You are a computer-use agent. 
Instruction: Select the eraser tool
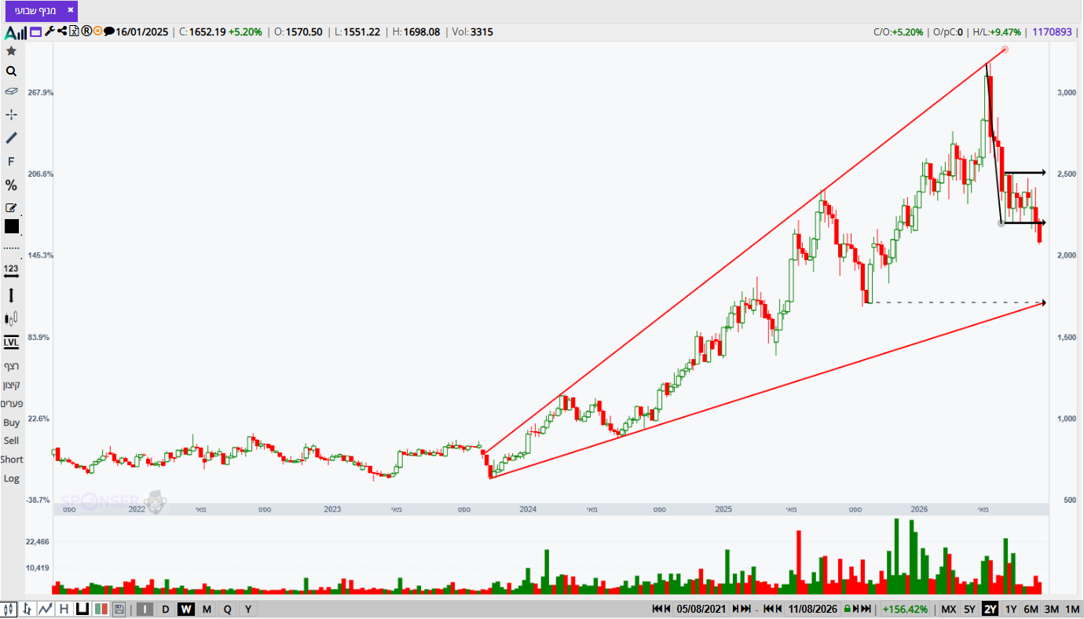click(11, 91)
